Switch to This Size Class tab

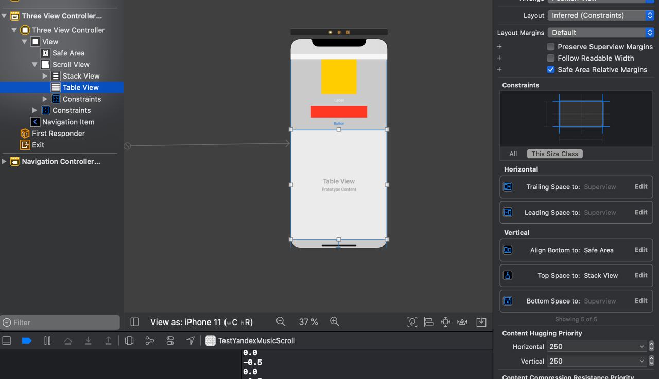pos(554,154)
